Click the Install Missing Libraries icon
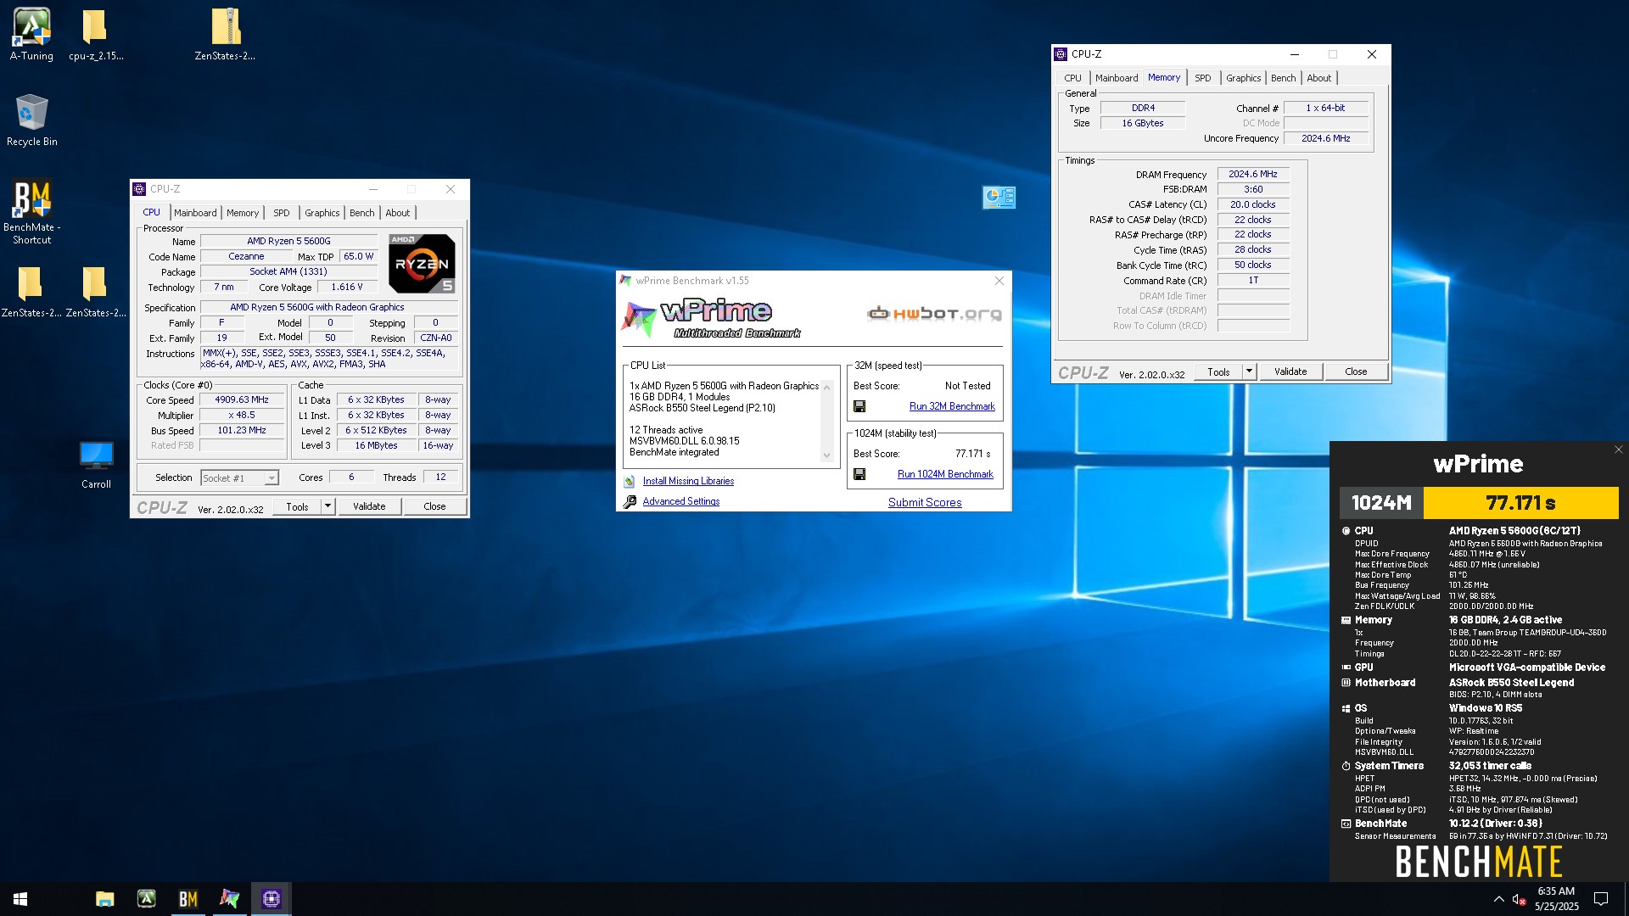The image size is (1629, 916). [x=630, y=481]
